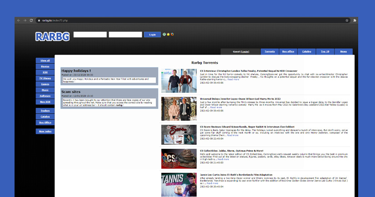
Task: Click Read more on Jamie Lee Curtis article
Action: point(212,183)
